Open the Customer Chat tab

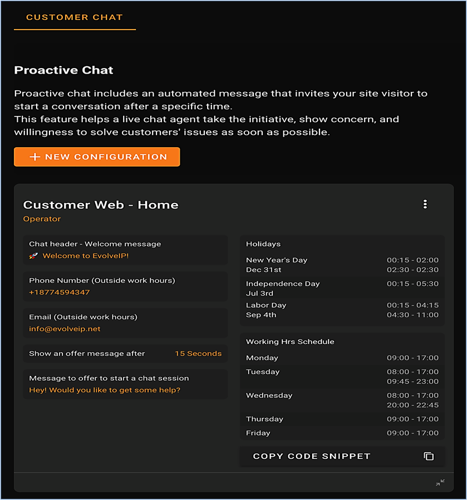[x=75, y=17]
